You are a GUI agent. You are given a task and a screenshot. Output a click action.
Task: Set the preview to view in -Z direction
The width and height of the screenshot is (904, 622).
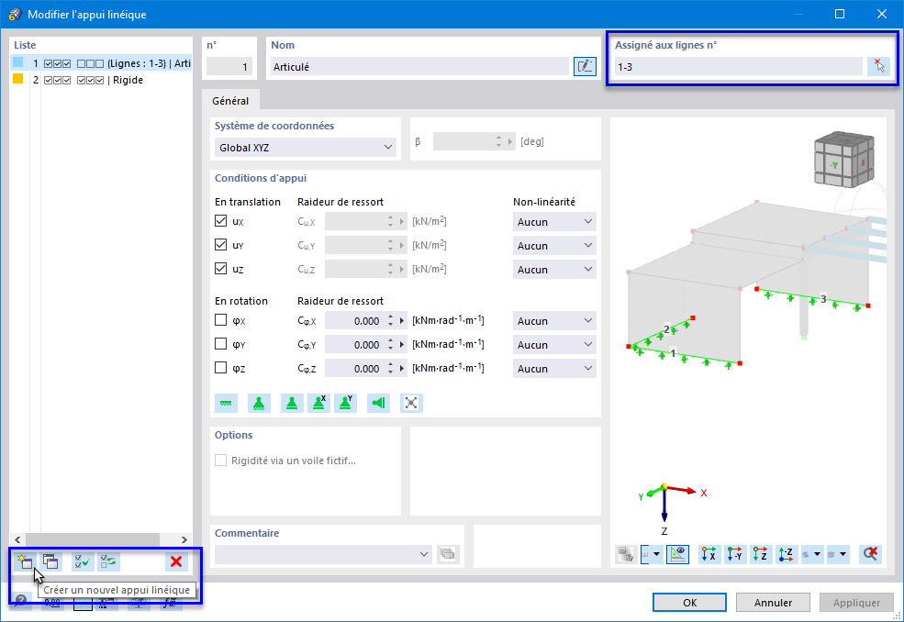[x=787, y=554]
